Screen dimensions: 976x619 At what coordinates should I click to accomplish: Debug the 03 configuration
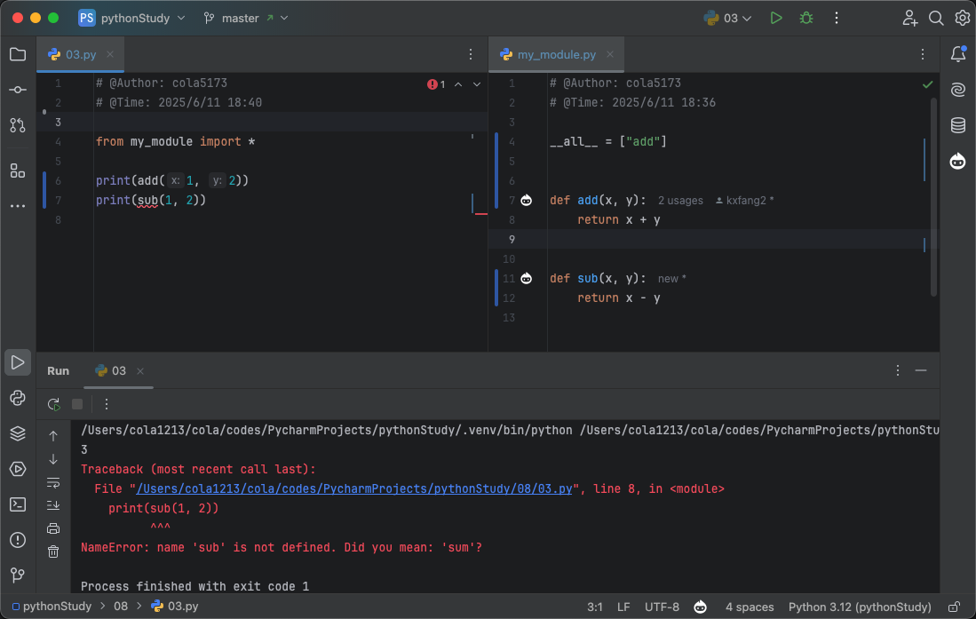806,18
